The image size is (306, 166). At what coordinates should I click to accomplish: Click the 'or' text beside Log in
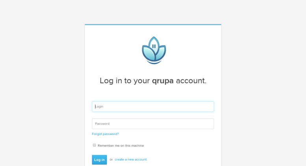[x=111, y=160]
